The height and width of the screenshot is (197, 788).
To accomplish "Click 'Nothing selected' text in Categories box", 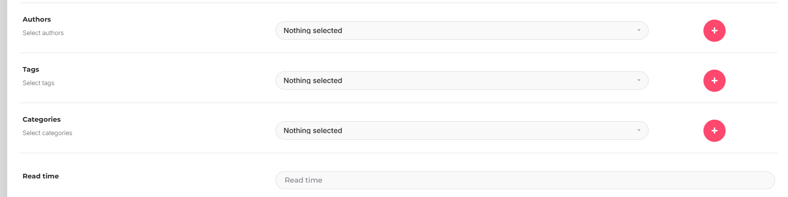I will point(313,130).
